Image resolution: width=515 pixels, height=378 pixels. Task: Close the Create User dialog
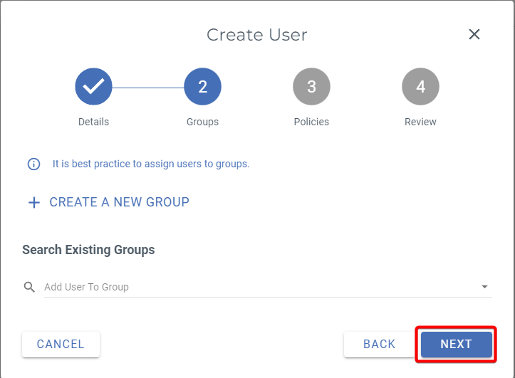point(474,34)
